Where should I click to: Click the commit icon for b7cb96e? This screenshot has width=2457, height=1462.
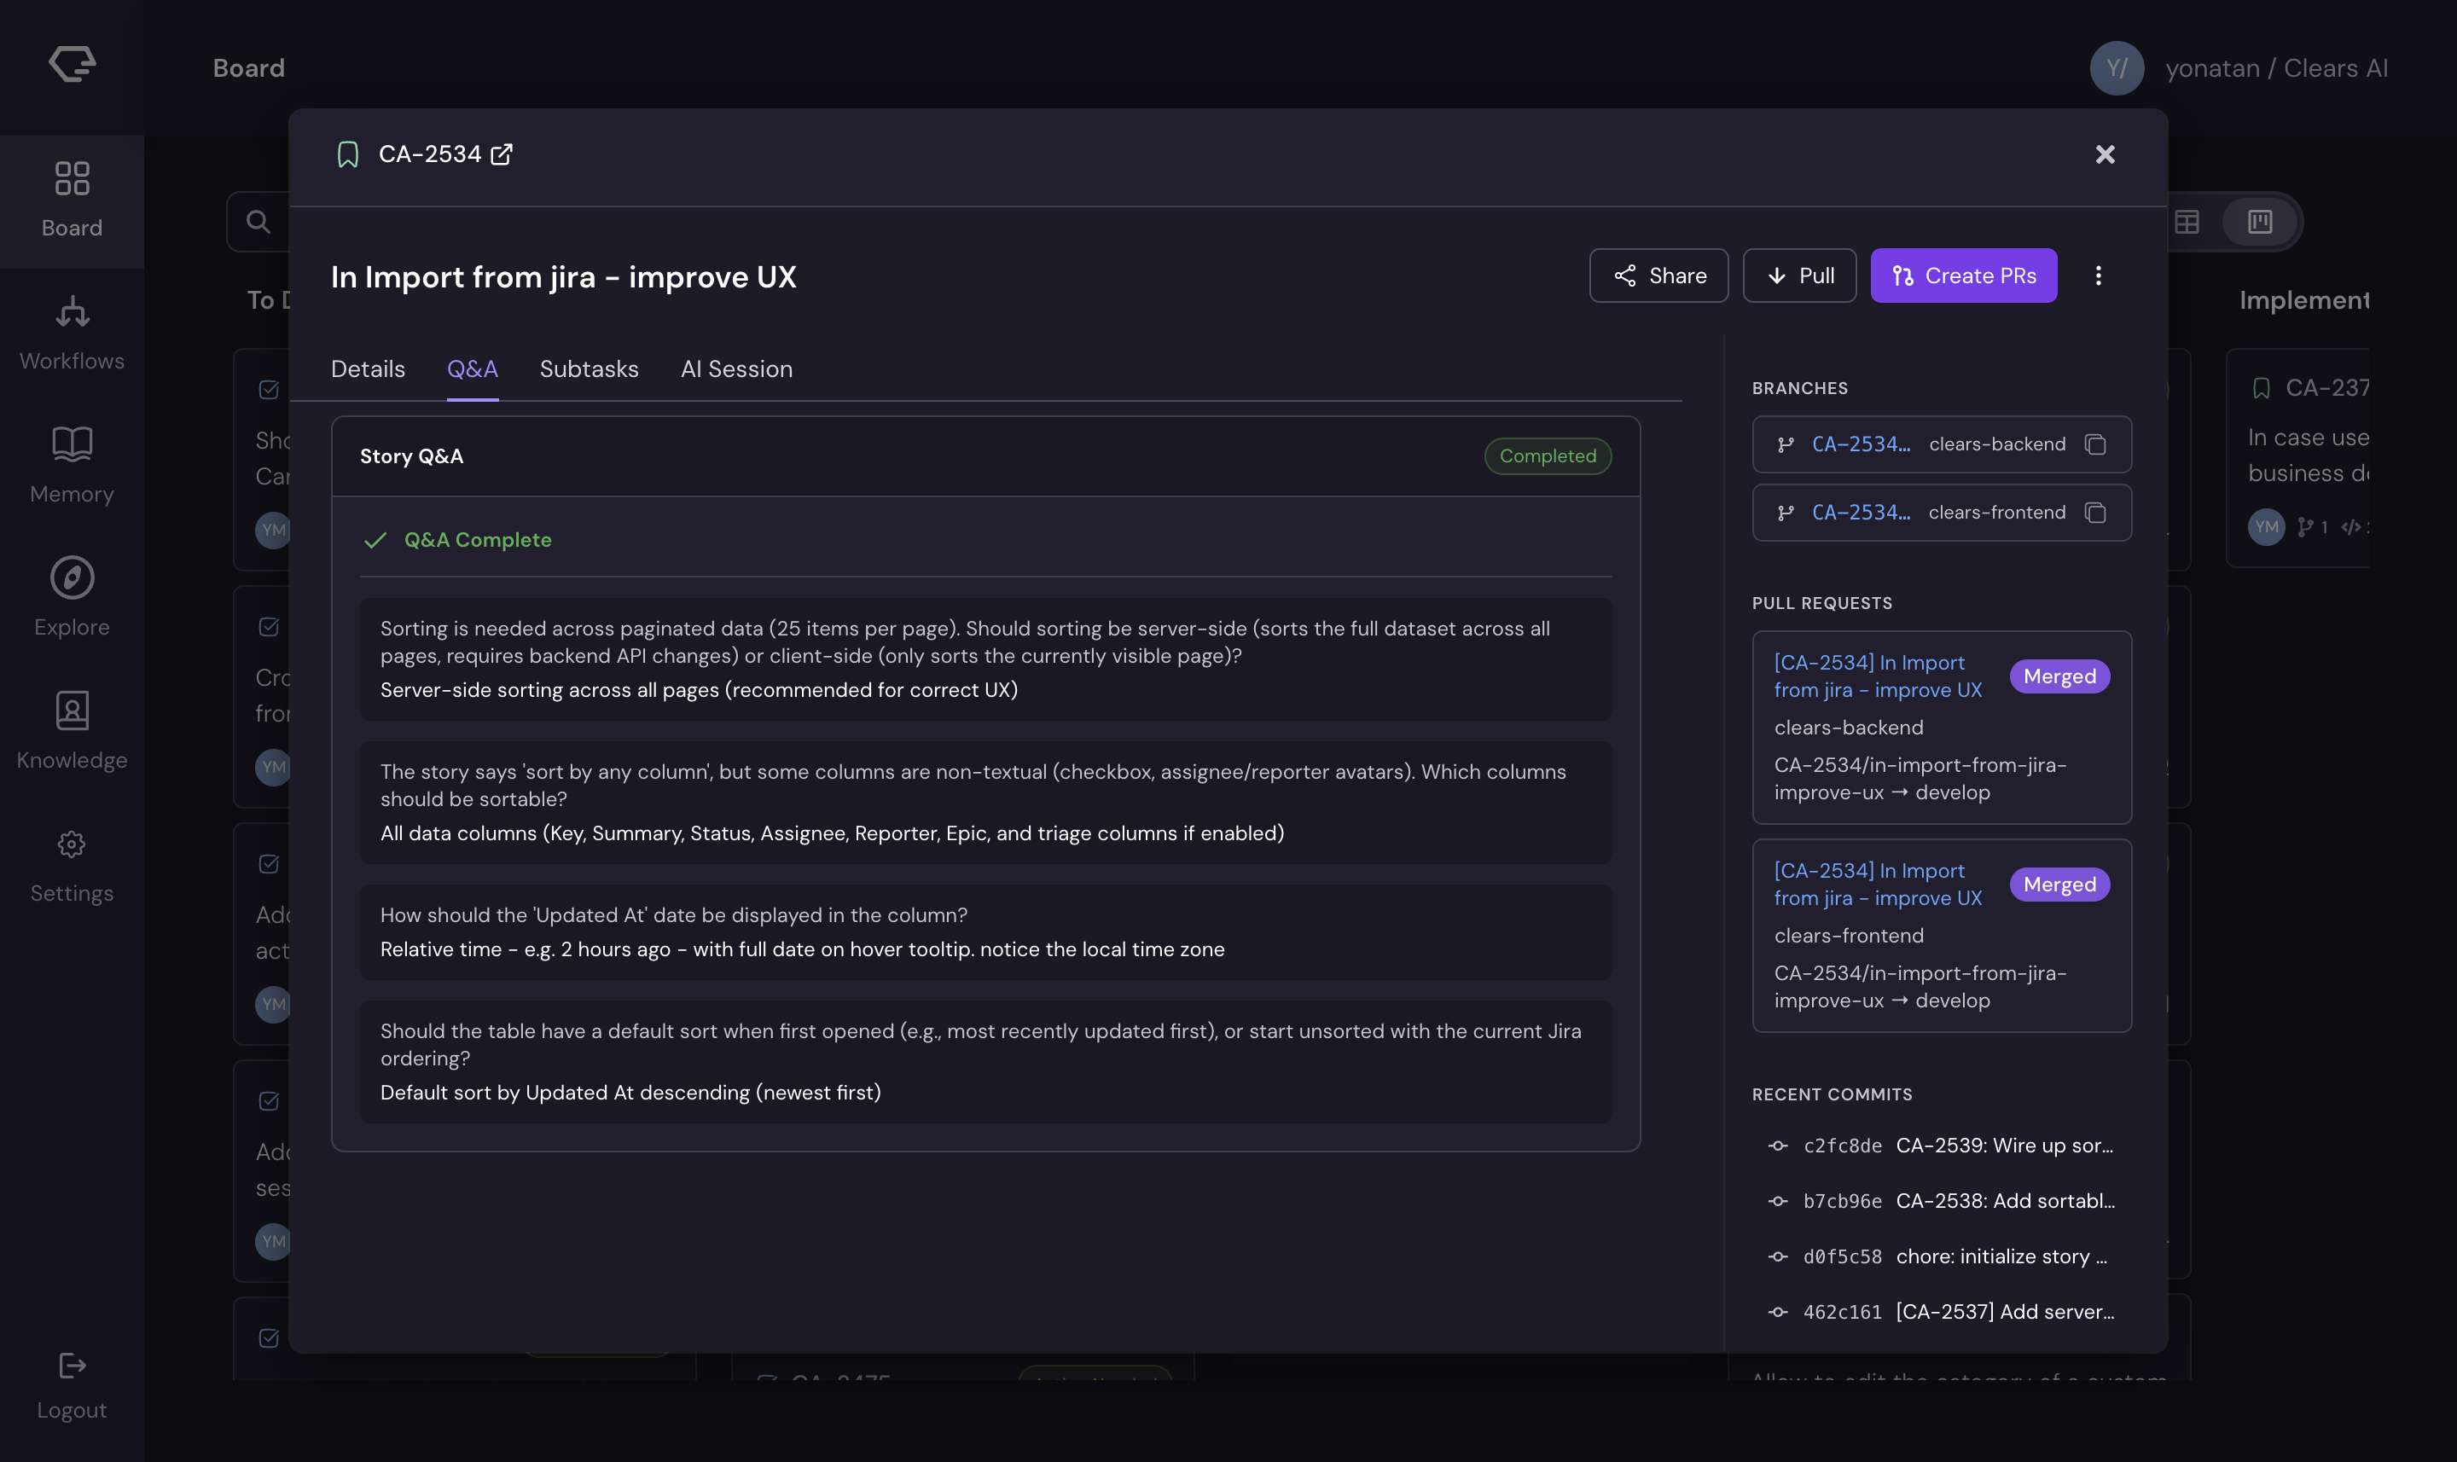tap(1778, 1201)
